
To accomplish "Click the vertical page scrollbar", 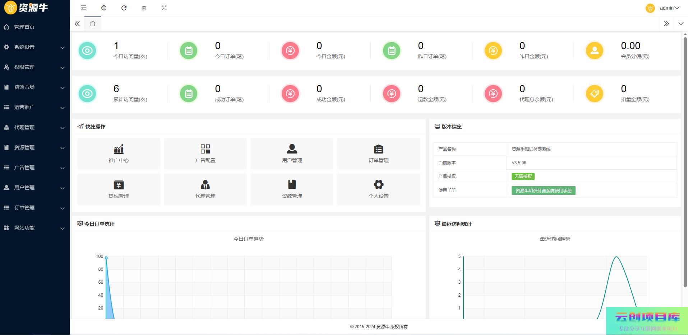I will (685, 161).
